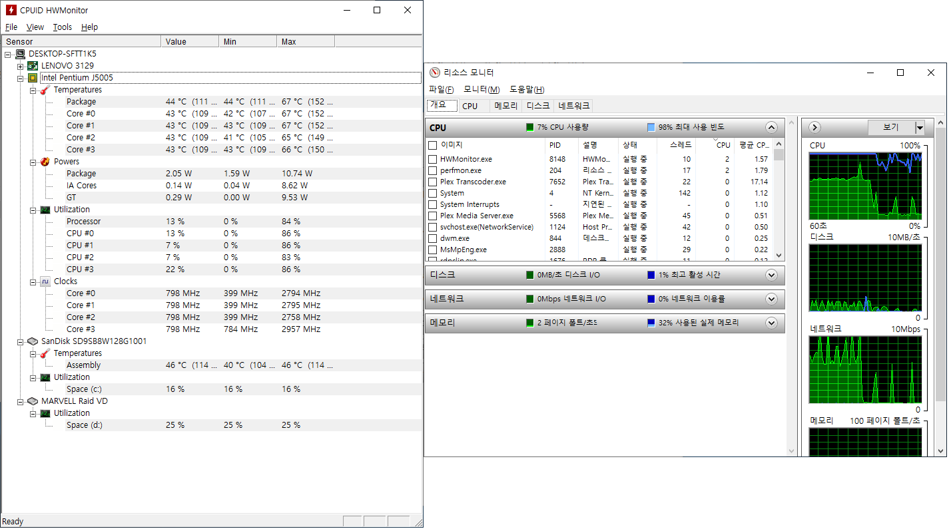Switch to the 메모리 tab
This screenshot has height=529, width=949.
tap(505, 106)
